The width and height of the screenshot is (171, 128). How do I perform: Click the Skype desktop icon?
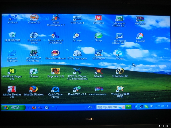click(x=120, y=55)
